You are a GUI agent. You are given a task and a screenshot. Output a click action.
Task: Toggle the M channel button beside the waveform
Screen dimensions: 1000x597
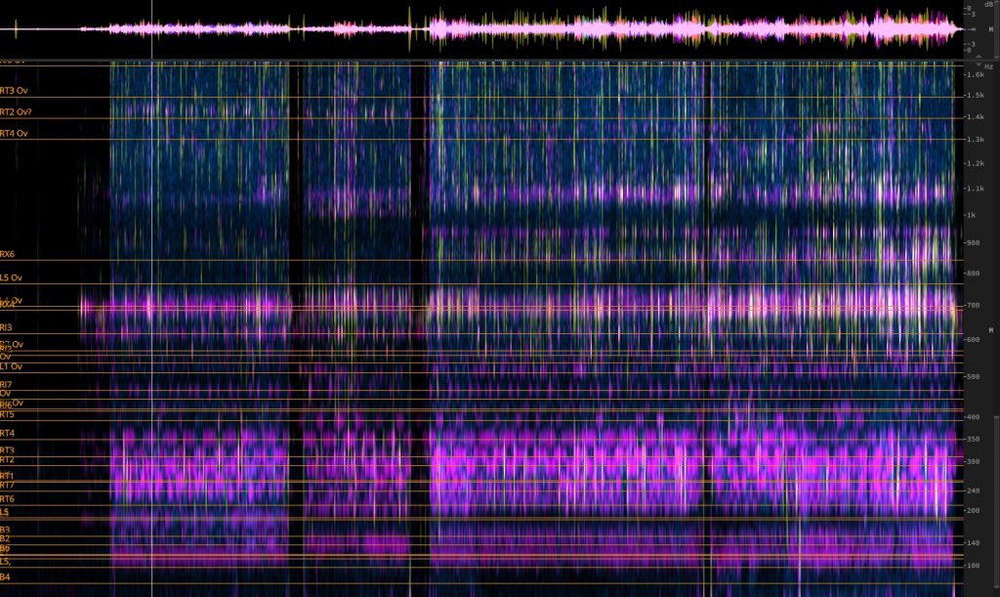point(990,30)
